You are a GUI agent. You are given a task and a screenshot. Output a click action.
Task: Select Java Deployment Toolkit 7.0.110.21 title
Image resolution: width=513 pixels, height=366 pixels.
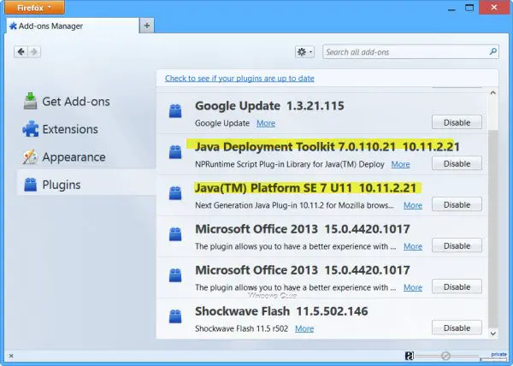point(327,147)
